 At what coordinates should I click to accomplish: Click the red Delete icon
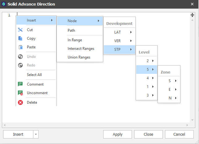pos(20,102)
